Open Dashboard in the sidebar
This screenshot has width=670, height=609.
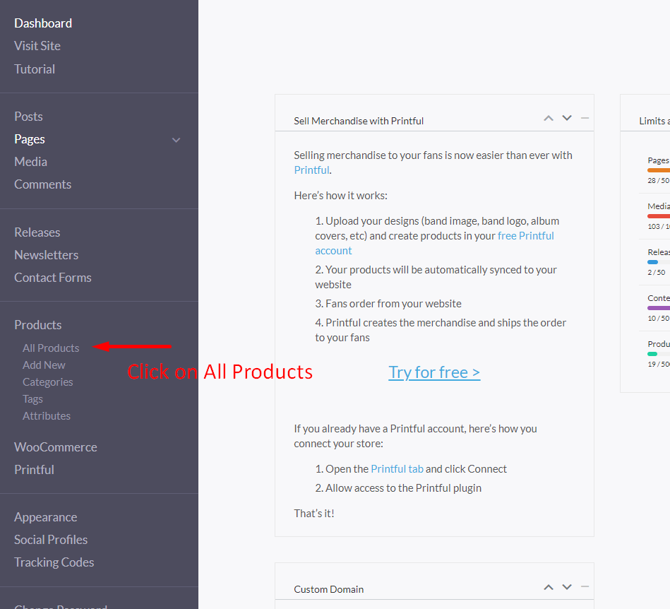(43, 23)
